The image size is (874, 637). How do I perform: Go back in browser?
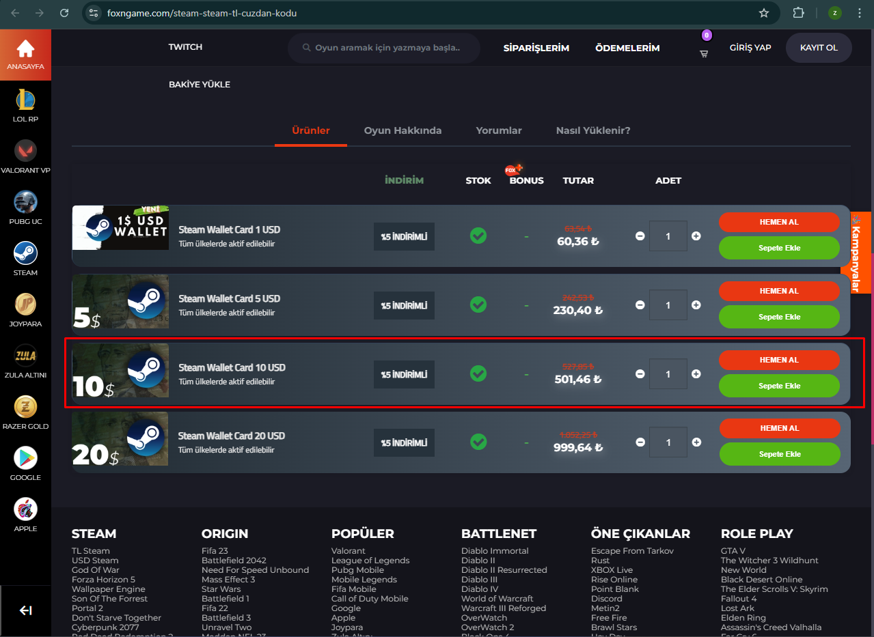coord(15,13)
